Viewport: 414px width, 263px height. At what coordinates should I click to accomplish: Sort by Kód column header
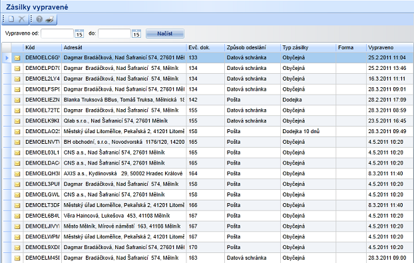coord(42,47)
